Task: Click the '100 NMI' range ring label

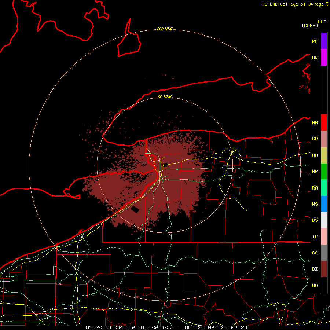Action: 165,29
